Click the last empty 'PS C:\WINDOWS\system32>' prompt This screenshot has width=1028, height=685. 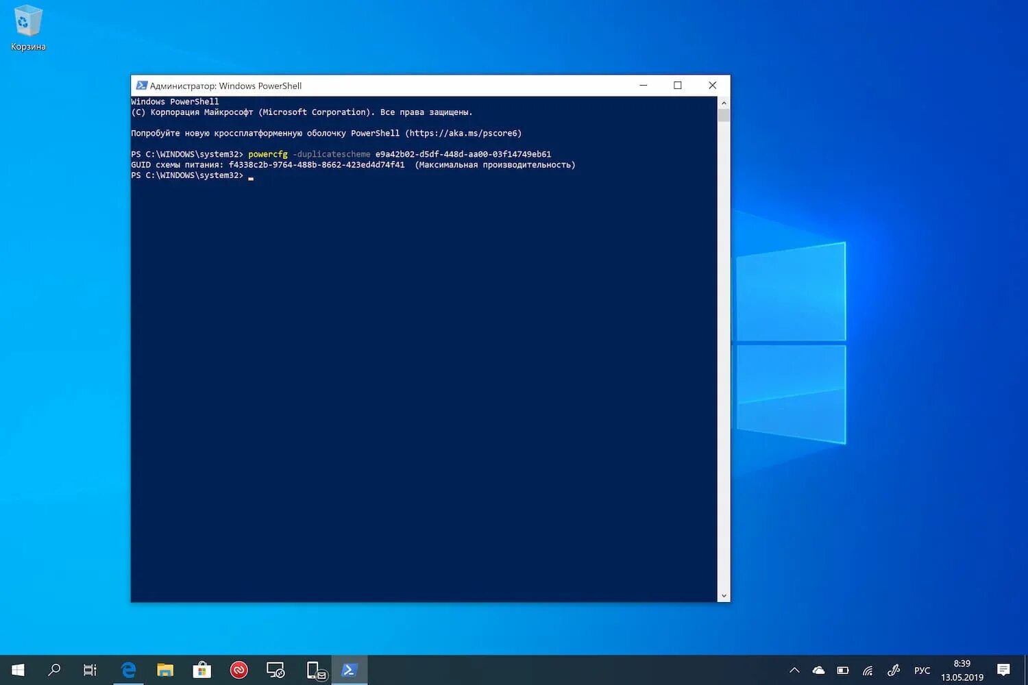[187, 175]
